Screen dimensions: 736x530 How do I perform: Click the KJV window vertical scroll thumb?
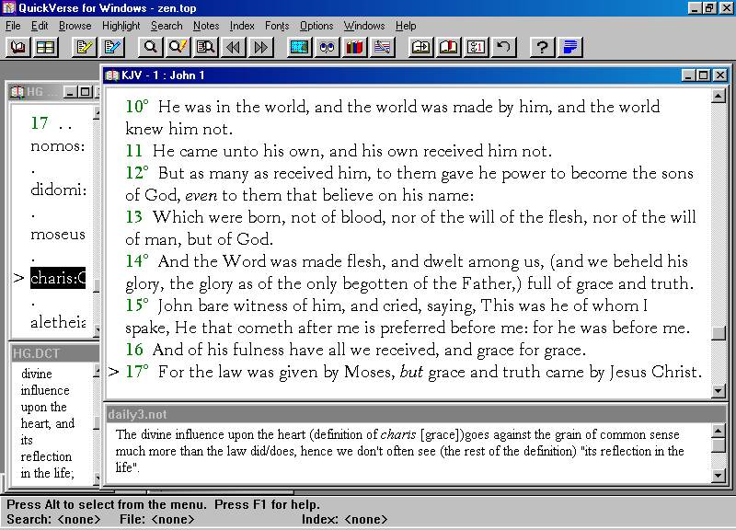(719, 333)
